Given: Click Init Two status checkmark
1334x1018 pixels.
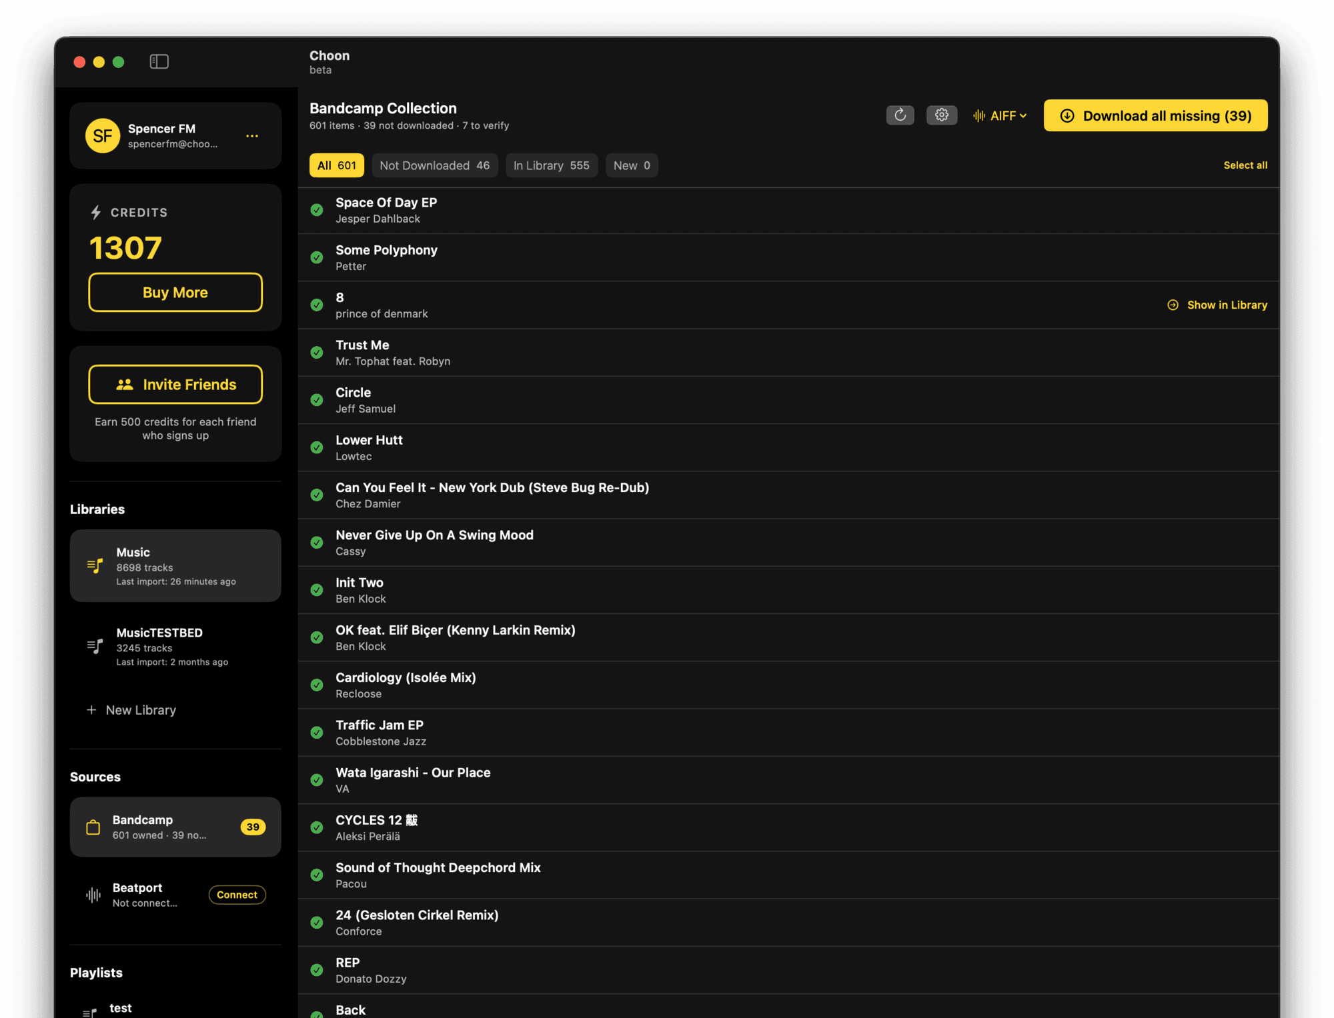Looking at the screenshot, I should (317, 590).
